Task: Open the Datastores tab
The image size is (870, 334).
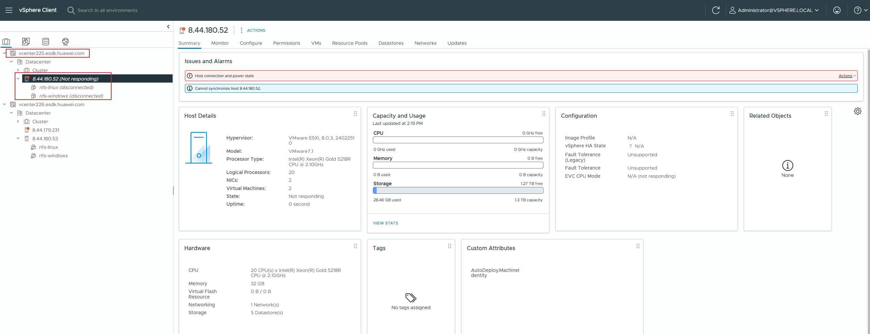Action: pyautogui.click(x=391, y=43)
